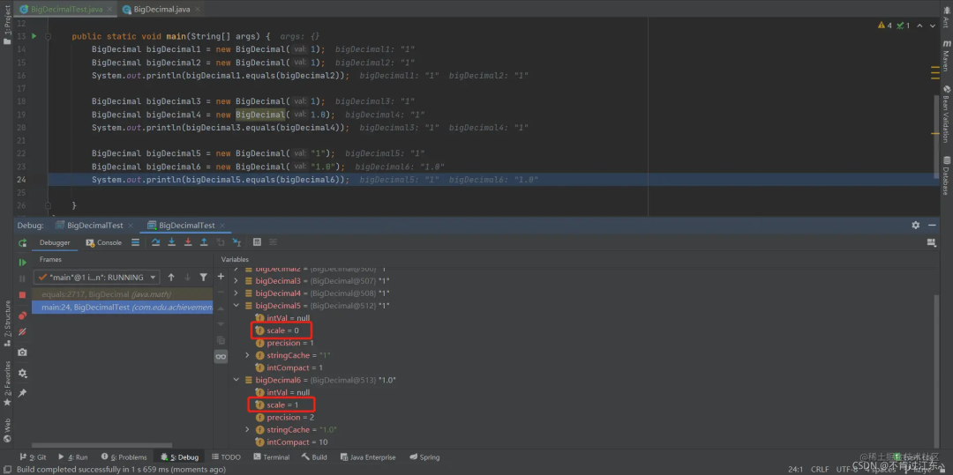Hide the debug tool window
Screen dimensions: 953x475
(x=933, y=225)
